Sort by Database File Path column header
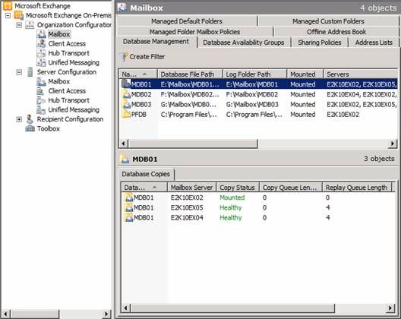This screenshot has height=319, width=401. point(190,74)
